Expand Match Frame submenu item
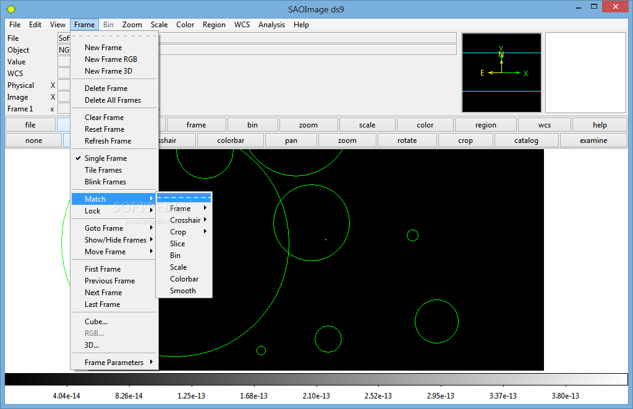This screenshot has width=633, height=409. click(x=184, y=208)
